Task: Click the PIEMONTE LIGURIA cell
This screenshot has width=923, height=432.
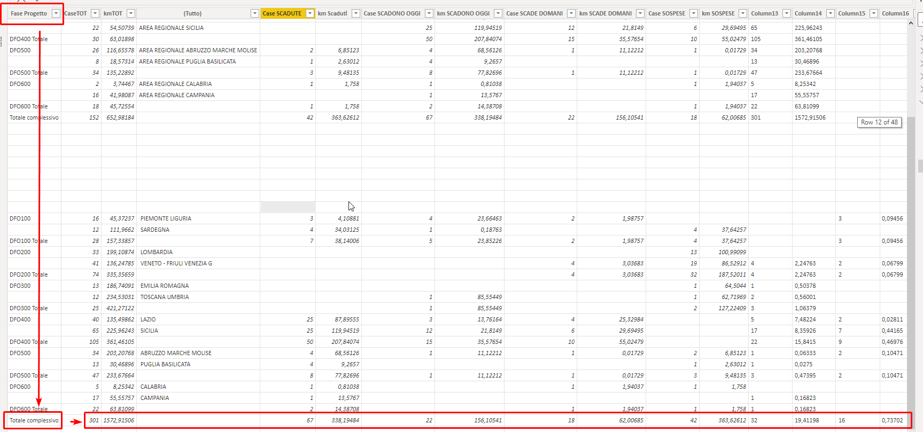Action: pyautogui.click(x=198, y=218)
